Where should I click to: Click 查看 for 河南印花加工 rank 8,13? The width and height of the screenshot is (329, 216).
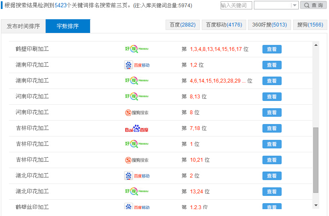pyautogui.click(x=272, y=97)
